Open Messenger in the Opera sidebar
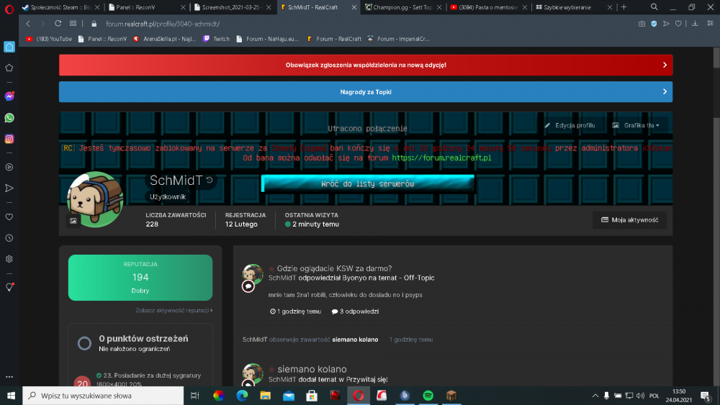The height and width of the screenshot is (405, 720). click(9, 96)
